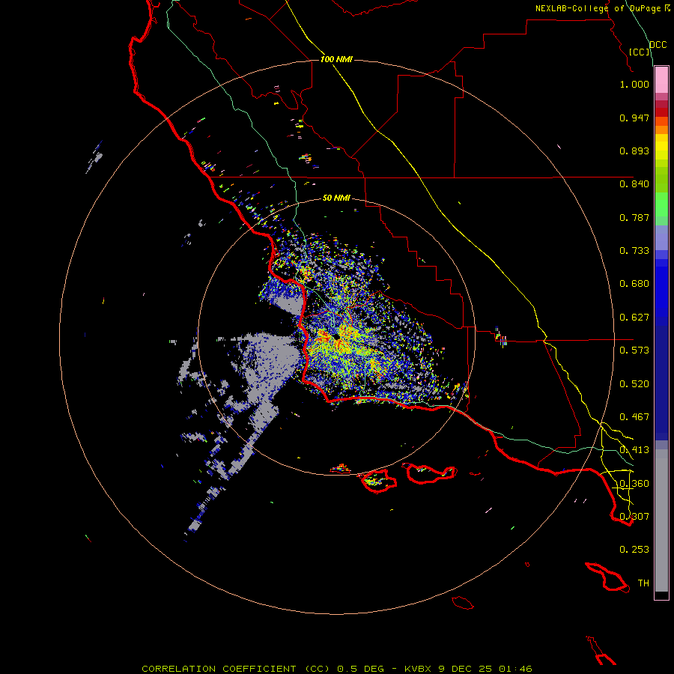Click the 100 NMI range ring label
This screenshot has height=674, width=674.
click(x=336, y=59)
